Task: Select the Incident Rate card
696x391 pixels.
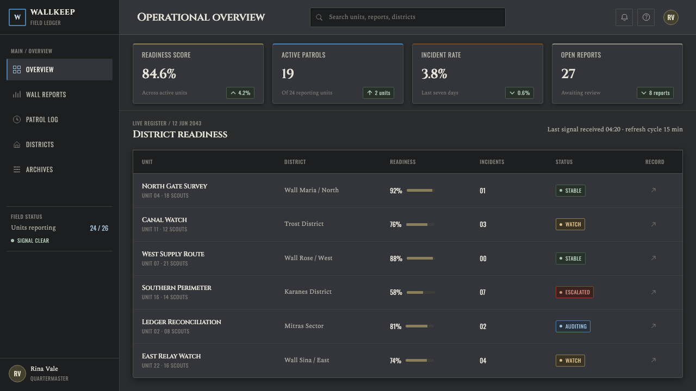Action: pos(477,73)
